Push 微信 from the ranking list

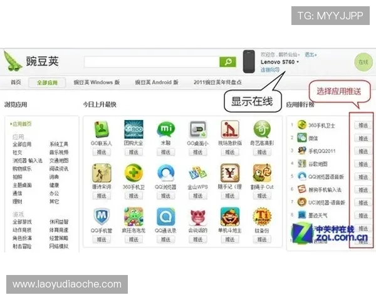click(x=363, y=138)
